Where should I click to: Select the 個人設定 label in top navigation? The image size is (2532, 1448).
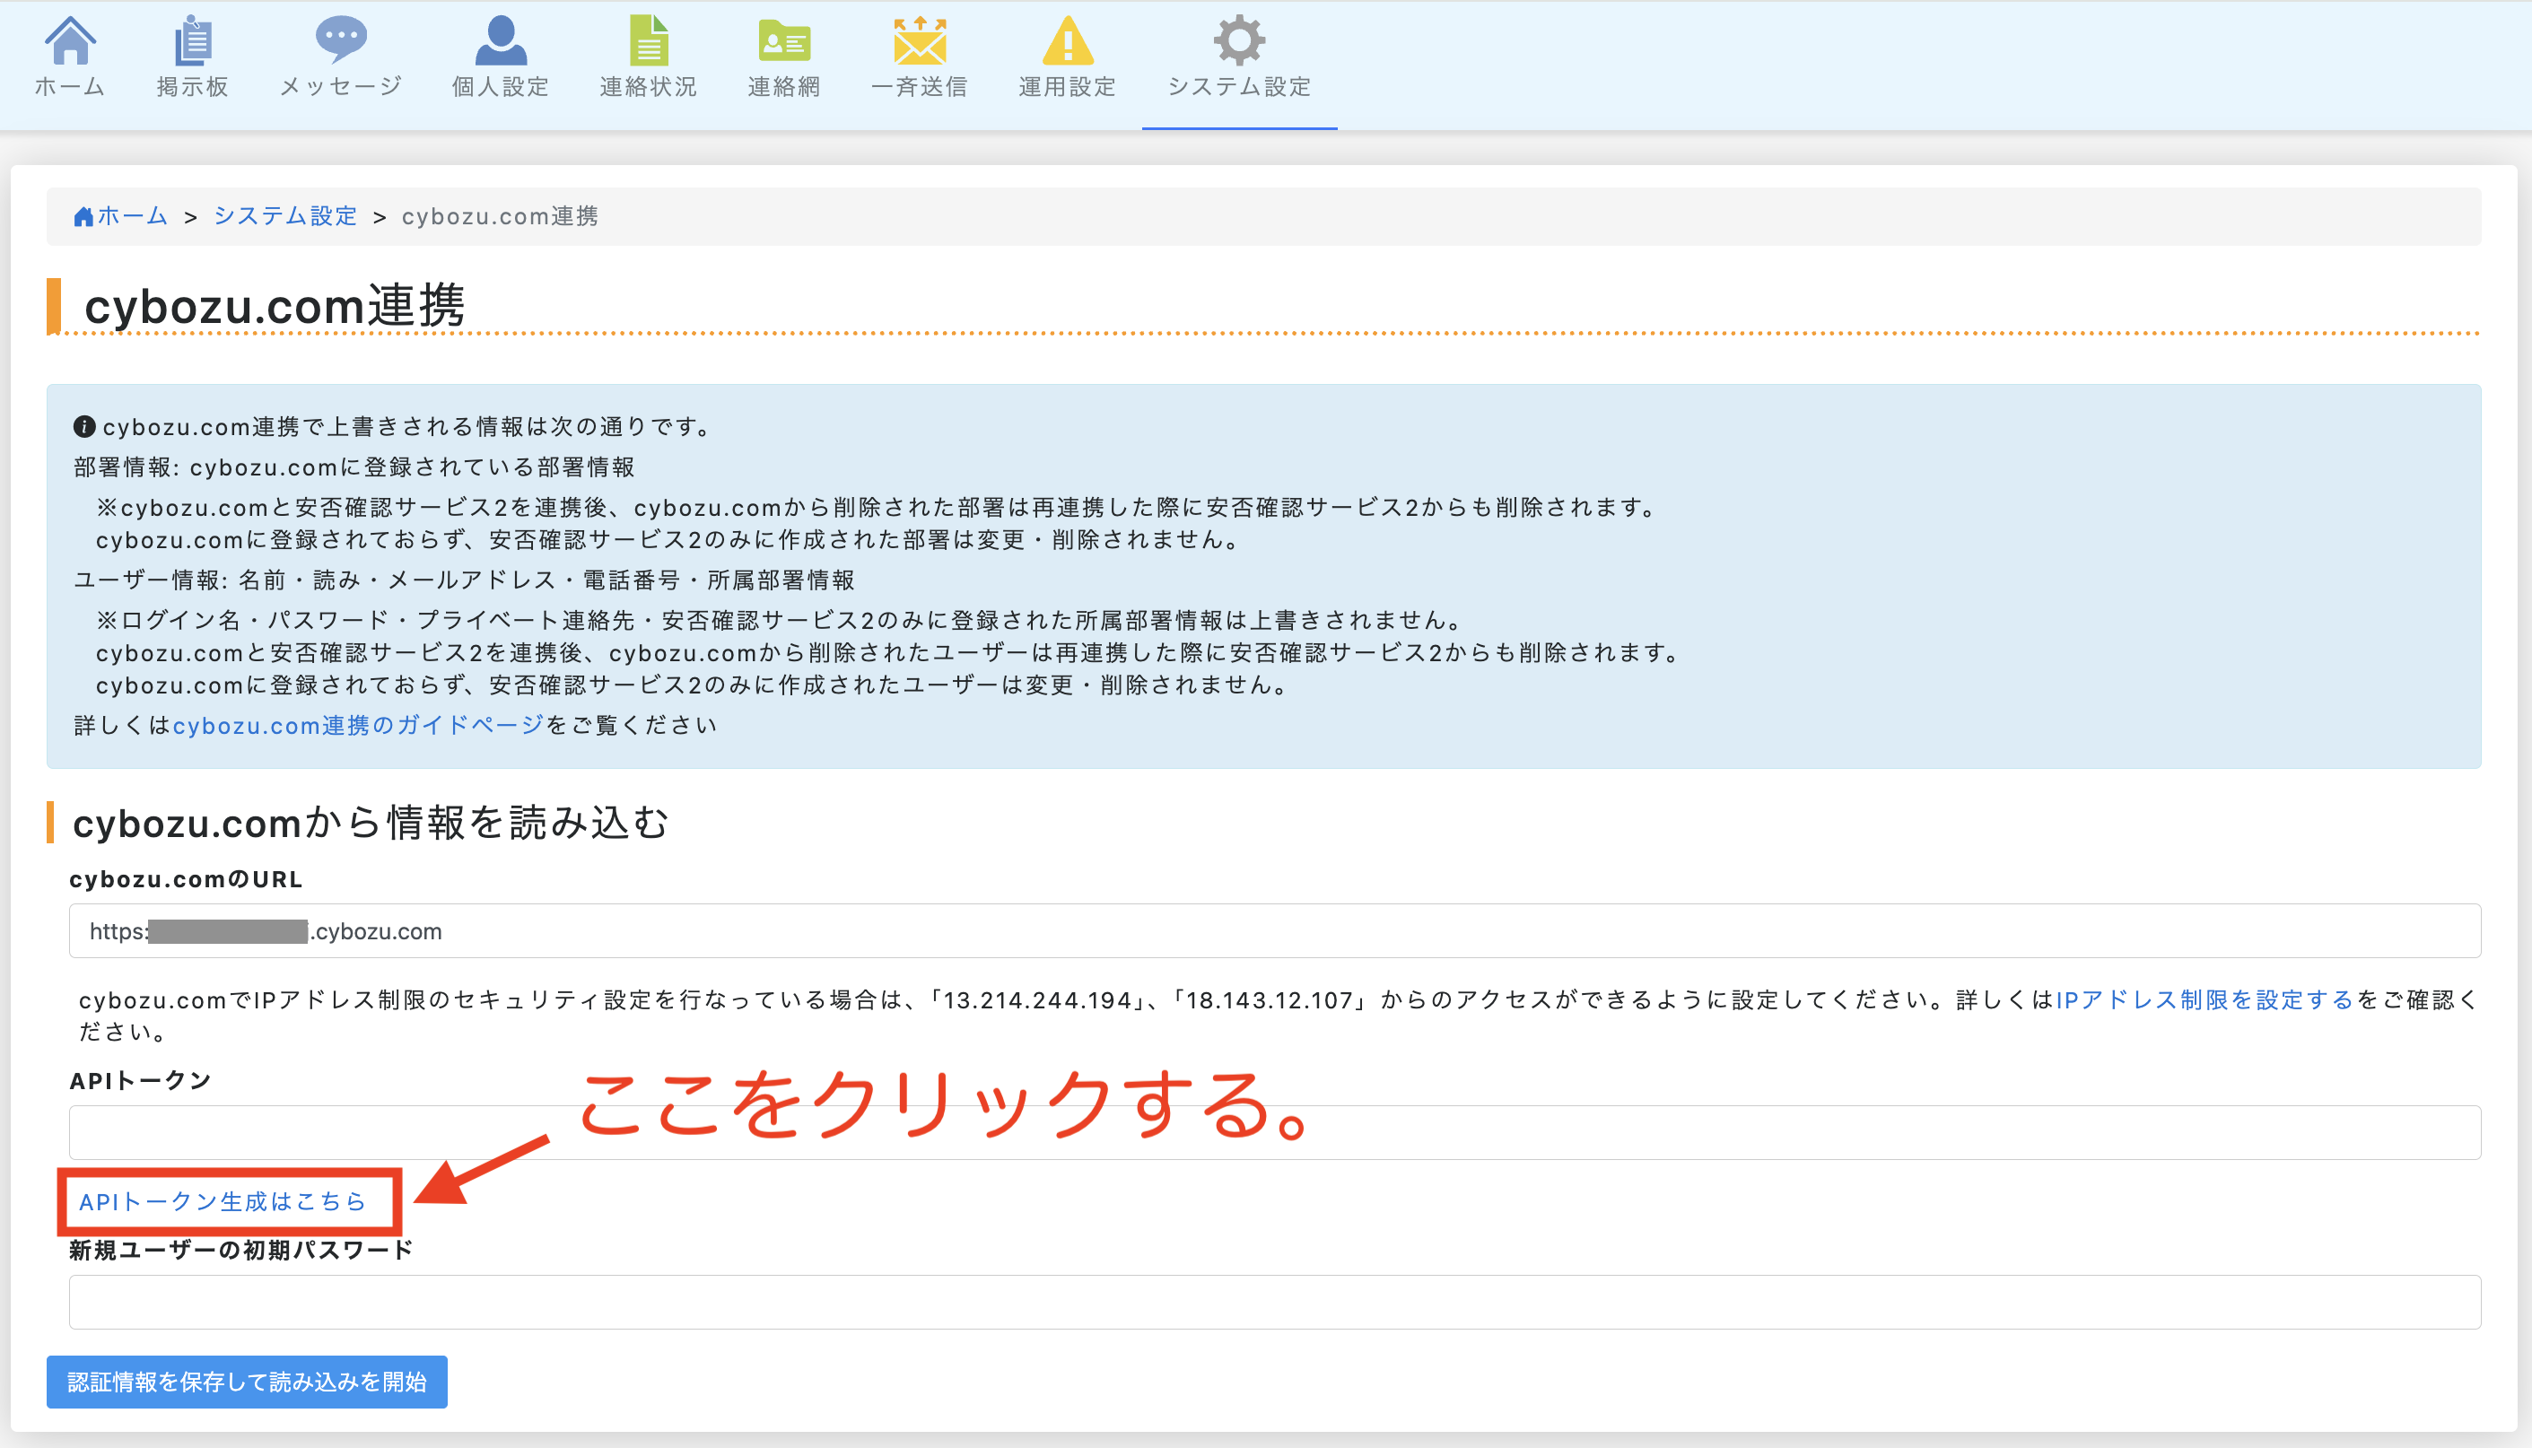[501, 88]
